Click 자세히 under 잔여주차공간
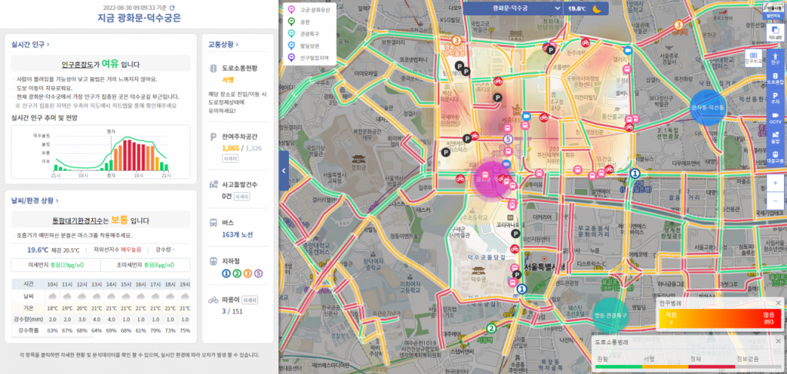This screenshot has width=787, height=374. 230,158
